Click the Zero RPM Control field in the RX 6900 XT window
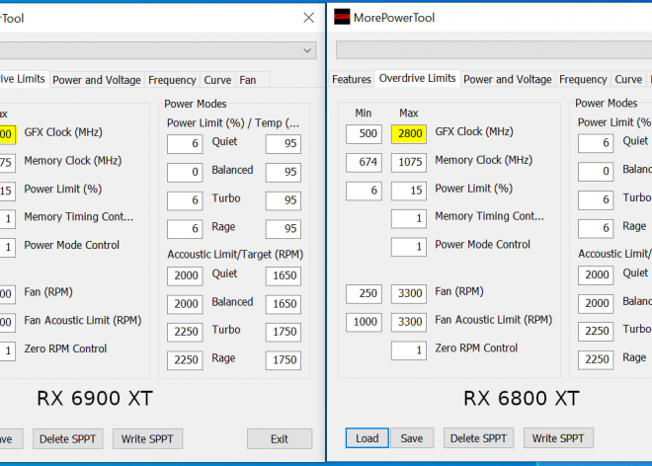Image resolution: width=652 pixels, height=466 pixels. pos(8,350)
